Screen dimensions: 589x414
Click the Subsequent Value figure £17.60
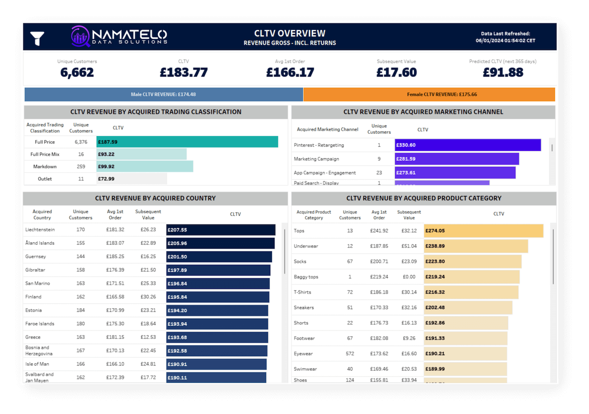point(397,72)
